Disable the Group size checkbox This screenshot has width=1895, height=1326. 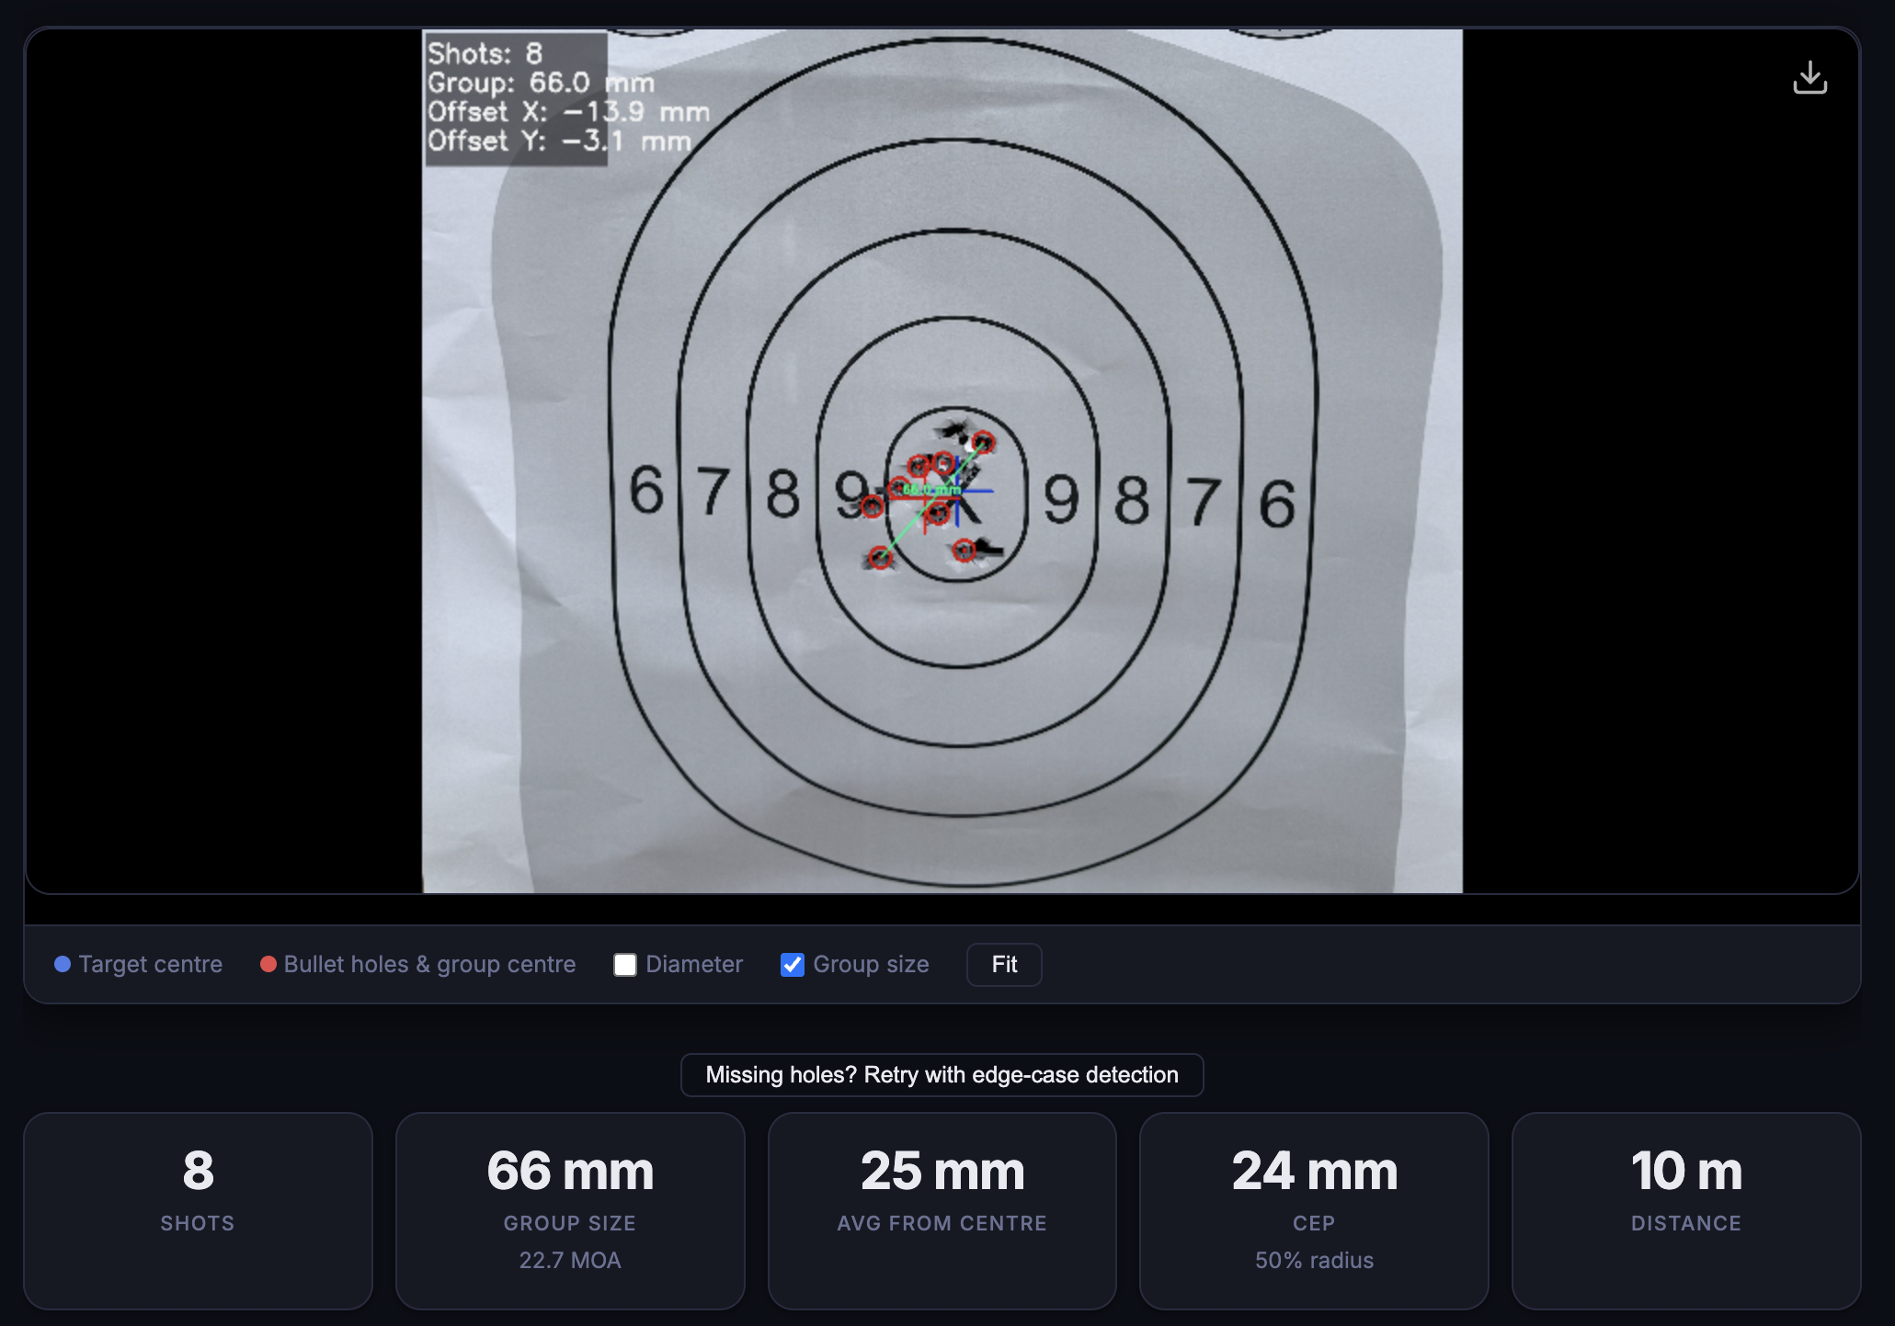coord(792,964)
